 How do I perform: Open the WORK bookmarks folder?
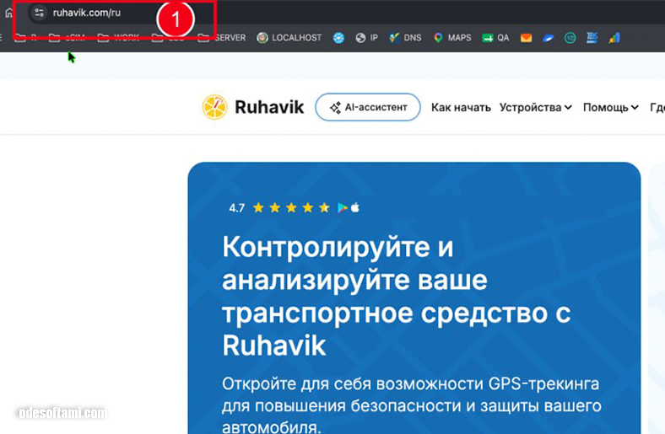(x=118, y=38)
